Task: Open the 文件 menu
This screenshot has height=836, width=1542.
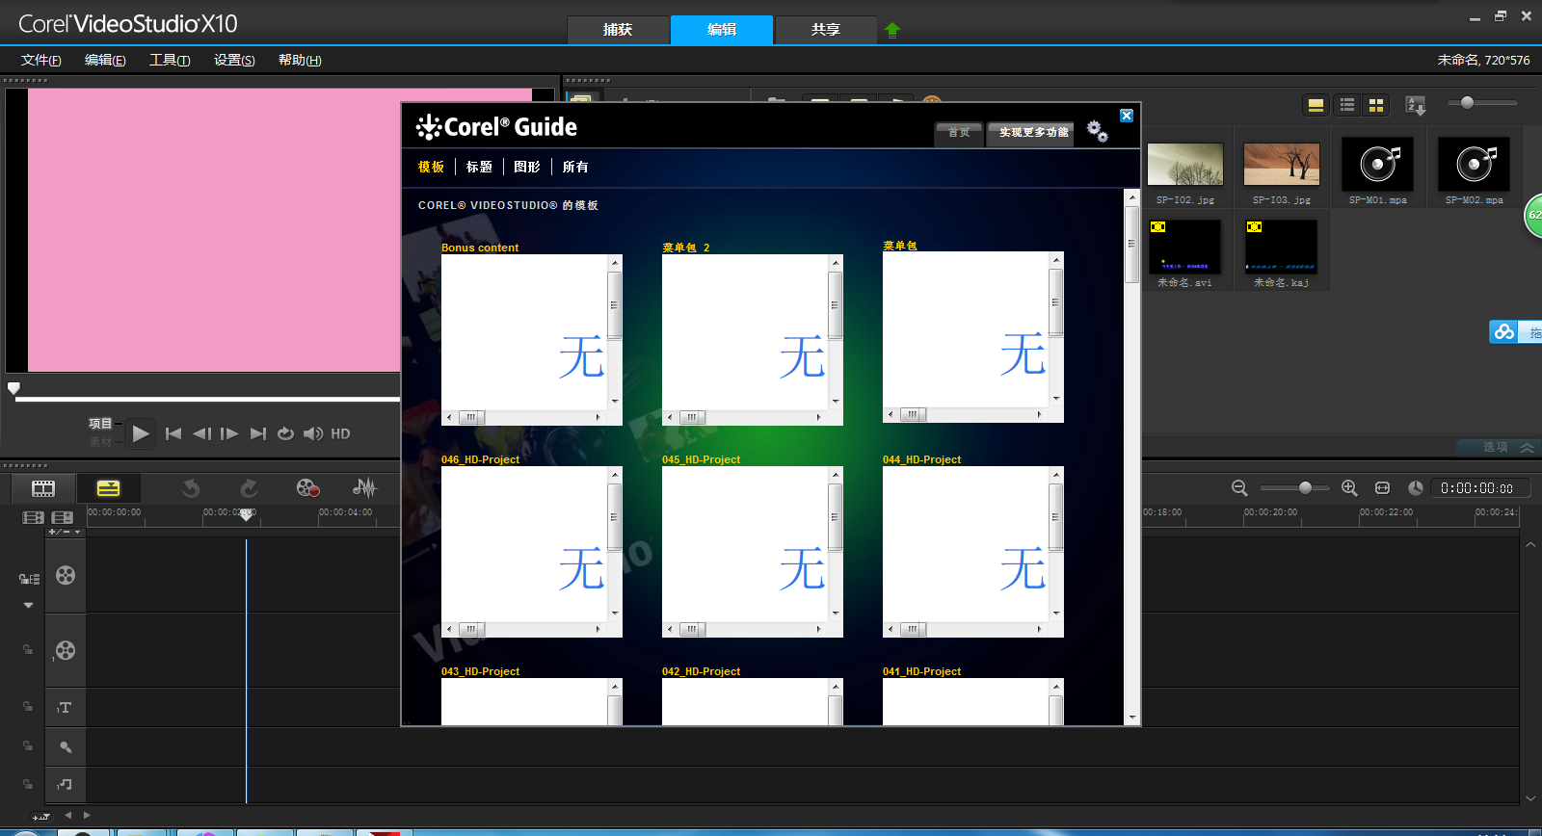Action: [41, 60]
